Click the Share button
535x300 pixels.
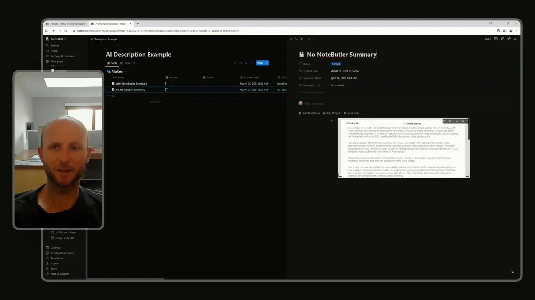[488, 39]
